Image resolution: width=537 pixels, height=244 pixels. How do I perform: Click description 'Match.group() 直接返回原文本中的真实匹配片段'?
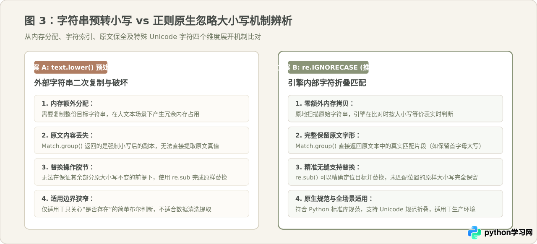pyautogui.click(x=390, y=146)
